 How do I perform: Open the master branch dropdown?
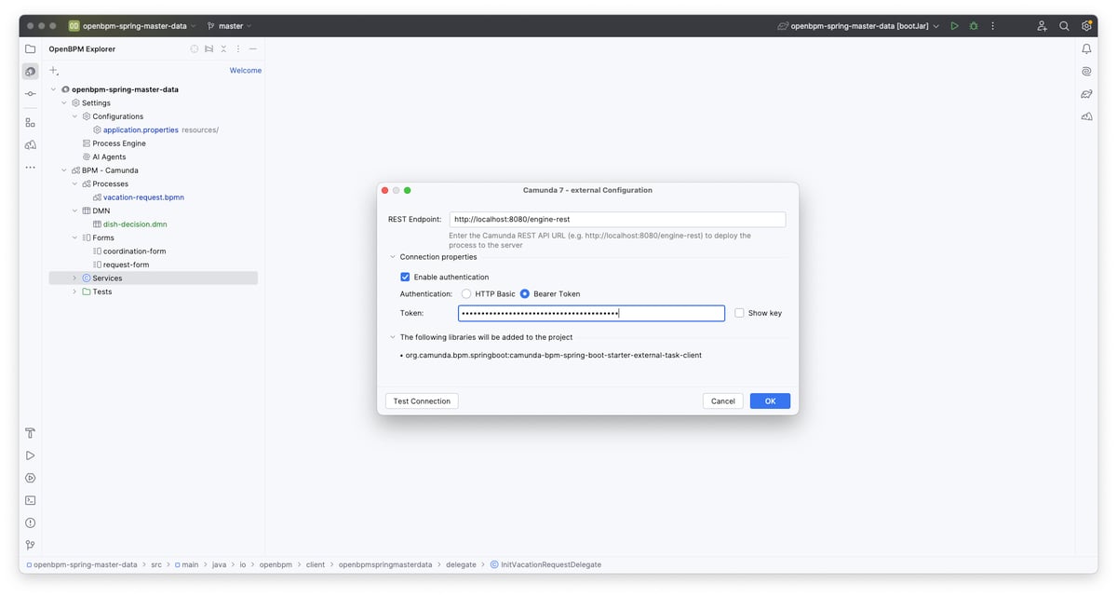(229, 26)
